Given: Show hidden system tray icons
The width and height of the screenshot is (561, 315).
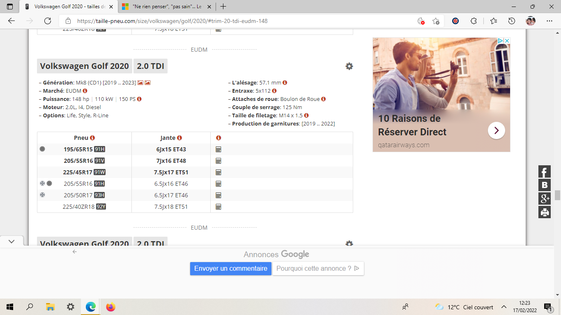Looking at the screenshot, I should tap(504, 307).
